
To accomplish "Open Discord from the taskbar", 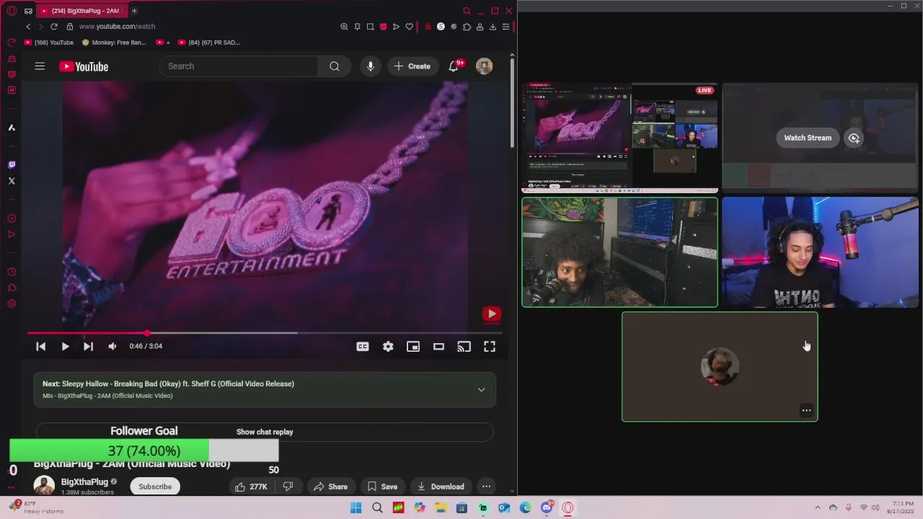I will (x=547, y=507).
